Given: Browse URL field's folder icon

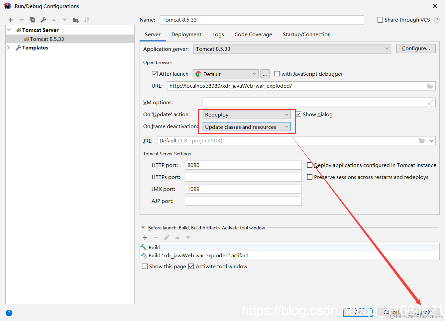Looking at the screenshot, I should pyautogui.click(x=430, y=86).
